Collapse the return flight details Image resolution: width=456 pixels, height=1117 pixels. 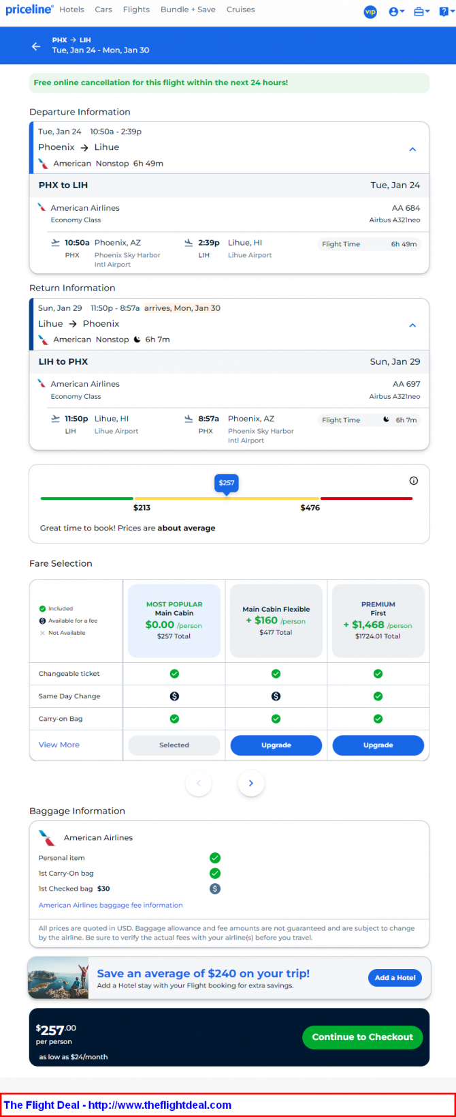412,325
